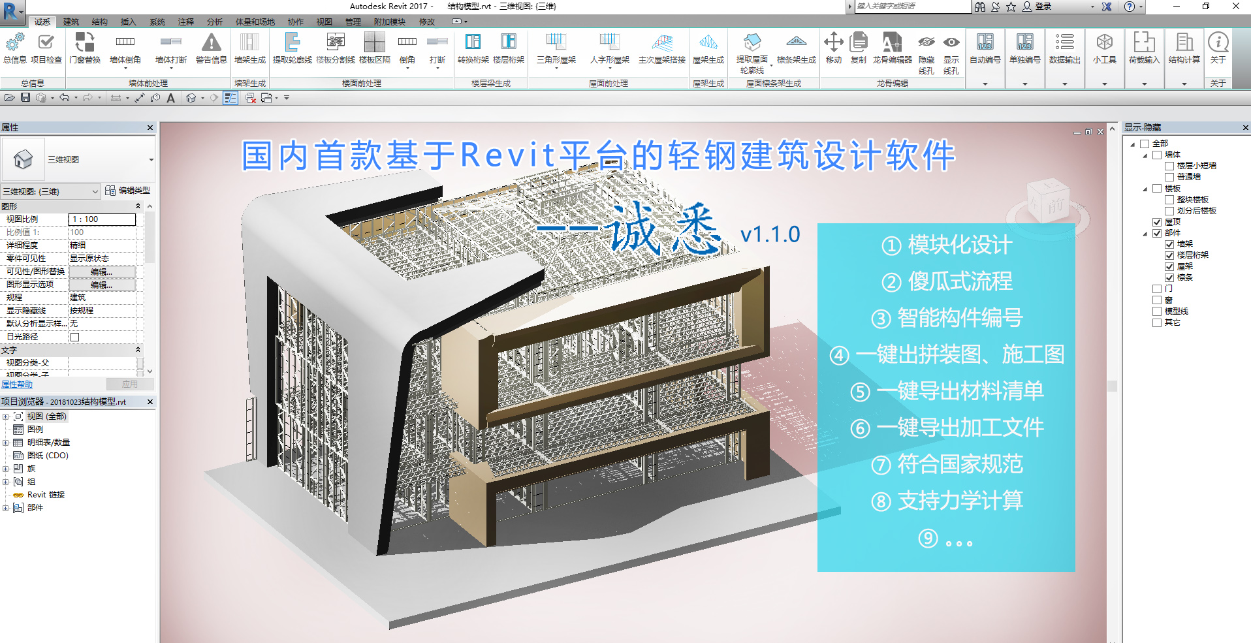Open the 自动编号 dropdown arrow
Viewport: 1251px width, 643px height.
coord(985,84)
